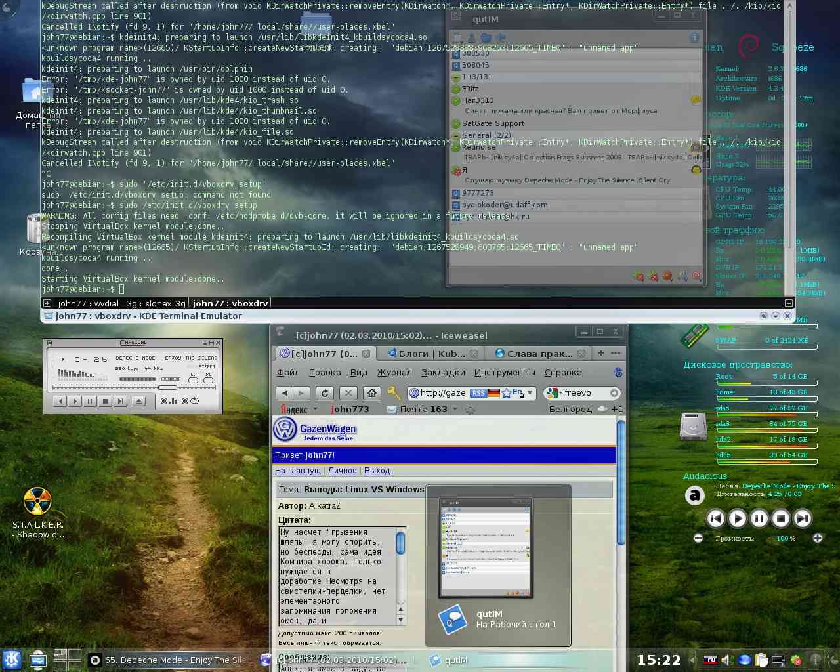The height and width of the screenshot is (672, 840).
Task: Open the address bar history dropdown
Action: [530, 393]
